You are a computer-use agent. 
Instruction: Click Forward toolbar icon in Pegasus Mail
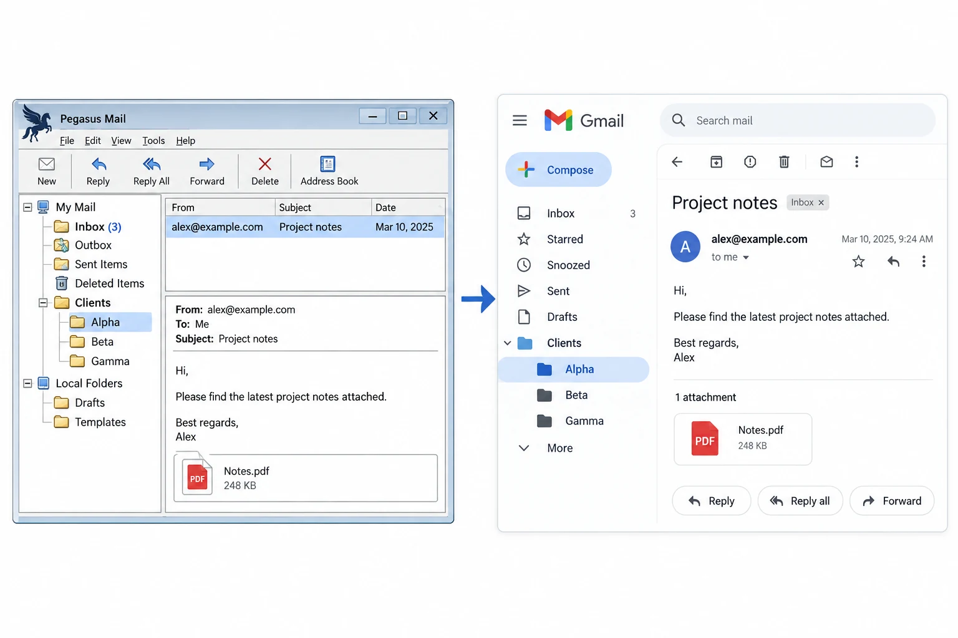(x=207, y=164)
